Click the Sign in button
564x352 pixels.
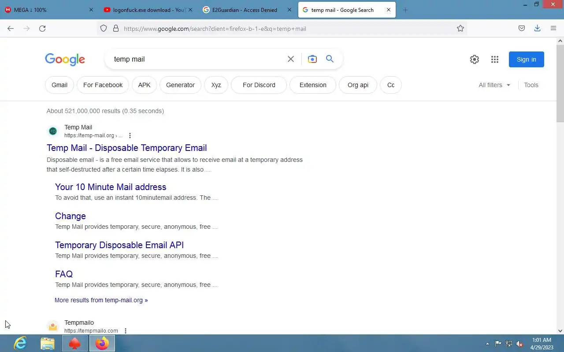[x=527, y=59]
